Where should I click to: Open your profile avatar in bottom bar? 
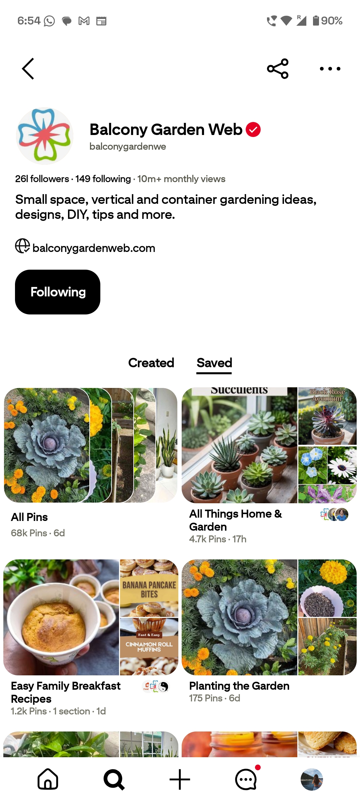point(312,779)
